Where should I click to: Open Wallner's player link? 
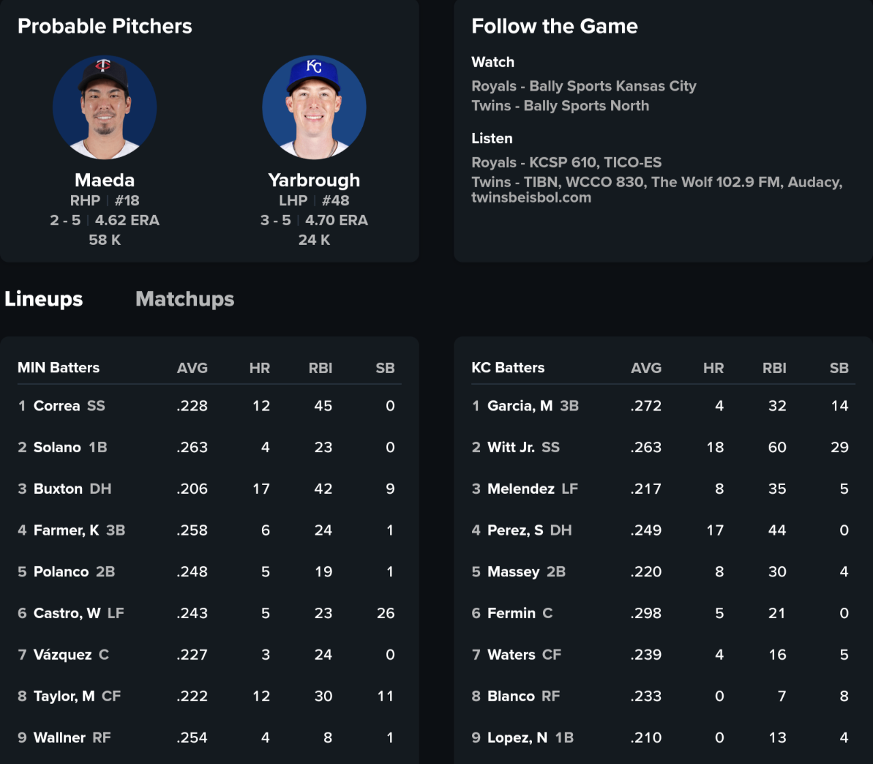pos(60,738)
